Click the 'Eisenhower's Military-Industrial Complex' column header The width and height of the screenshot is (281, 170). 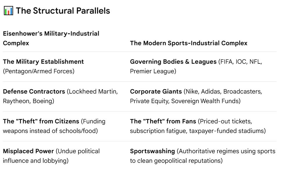pyautogui.click(x=51, y=38)
